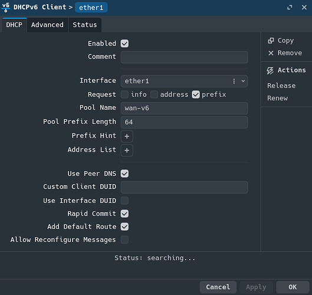Click the Remove X icon

(271, 53)
